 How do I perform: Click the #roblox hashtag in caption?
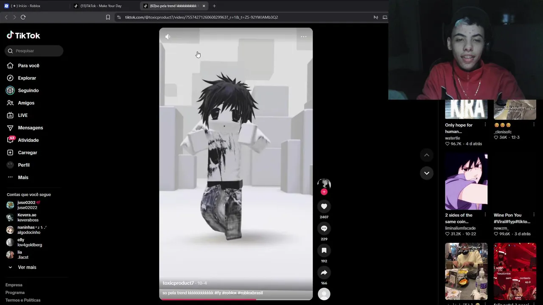[229, 293]
